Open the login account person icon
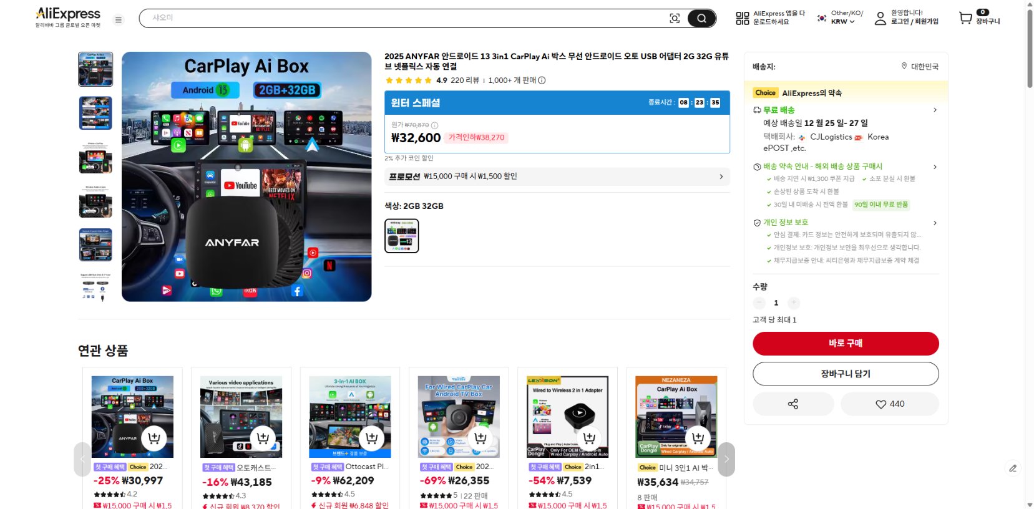This screenshot has height=509, width=1034. pos(880,18)
